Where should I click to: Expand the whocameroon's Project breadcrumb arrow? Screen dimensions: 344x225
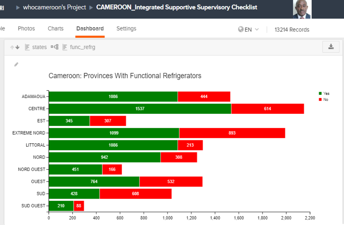pyautogui.click(x=18, y=7)
